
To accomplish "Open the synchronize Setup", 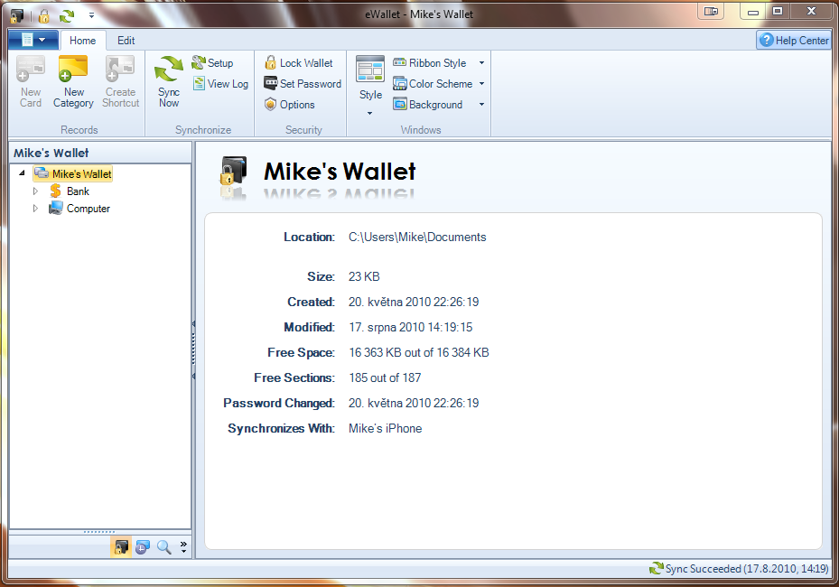I will 212,63.
